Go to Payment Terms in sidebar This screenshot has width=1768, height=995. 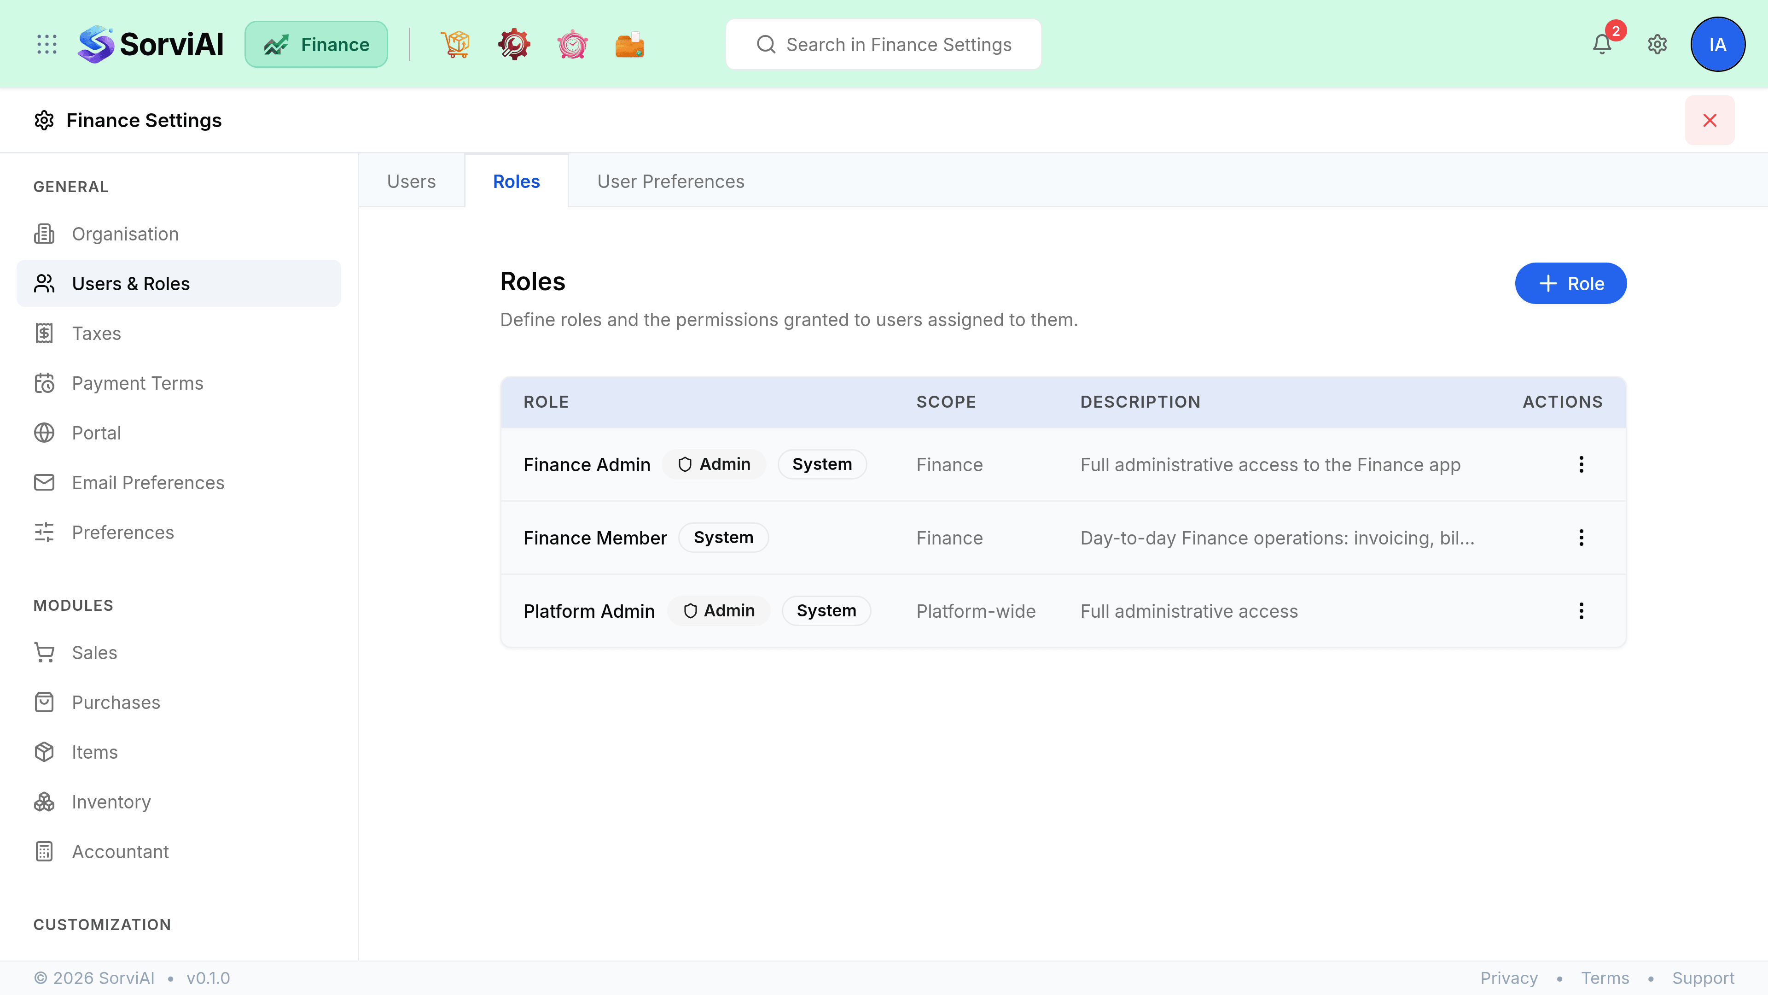coord(179,383)
